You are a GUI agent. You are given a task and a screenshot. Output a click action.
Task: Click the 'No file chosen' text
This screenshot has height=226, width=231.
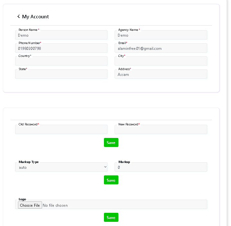(55, 205)
